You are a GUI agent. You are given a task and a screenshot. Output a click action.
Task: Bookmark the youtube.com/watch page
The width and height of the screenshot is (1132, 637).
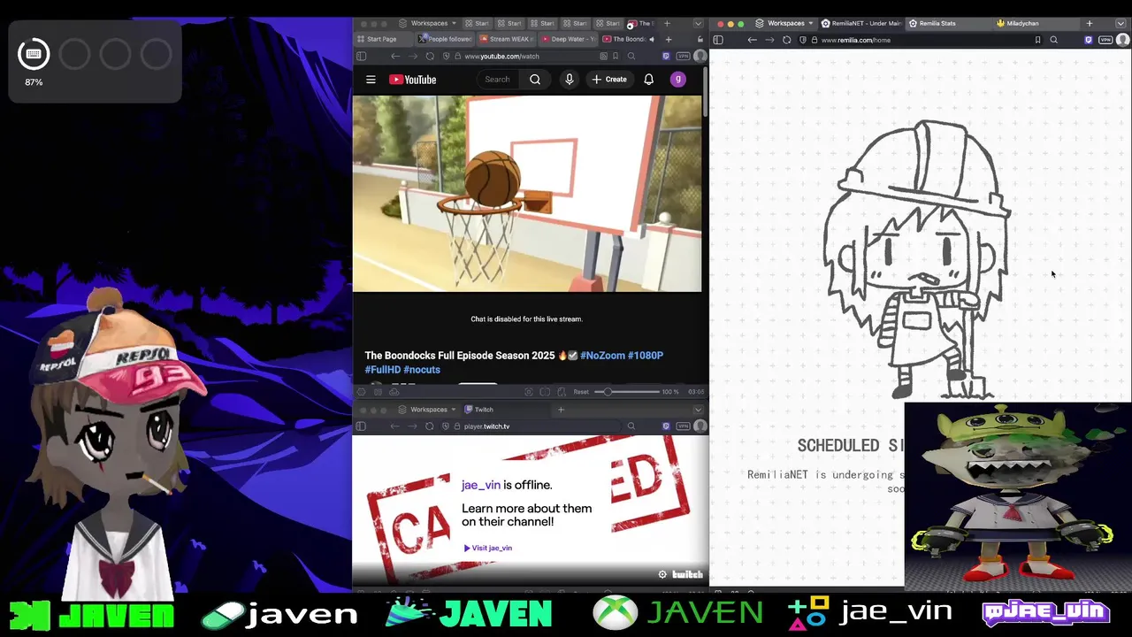click(x=616, y=56)
